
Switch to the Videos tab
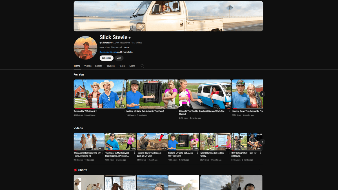[x=88, y=66]
